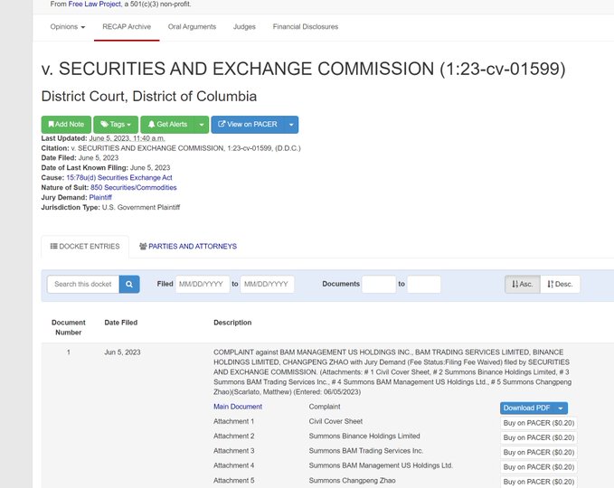Screen dimensions: 614x488
Task: Click the docket search magnifier button
Action: click(129, 284)
